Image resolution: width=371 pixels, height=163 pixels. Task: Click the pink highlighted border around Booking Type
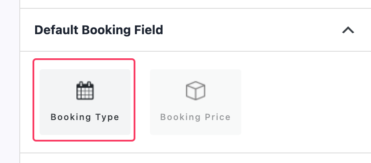tap(84, 60)
